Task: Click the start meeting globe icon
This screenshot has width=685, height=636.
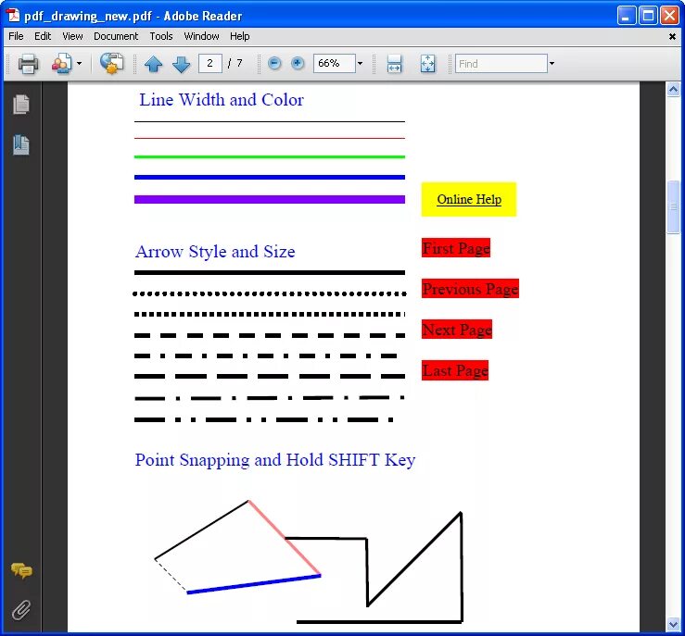Action: (x=112, y=64)
